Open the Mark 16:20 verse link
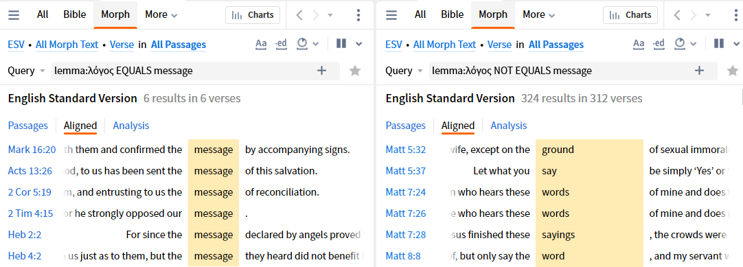 [x=32, y=150]
